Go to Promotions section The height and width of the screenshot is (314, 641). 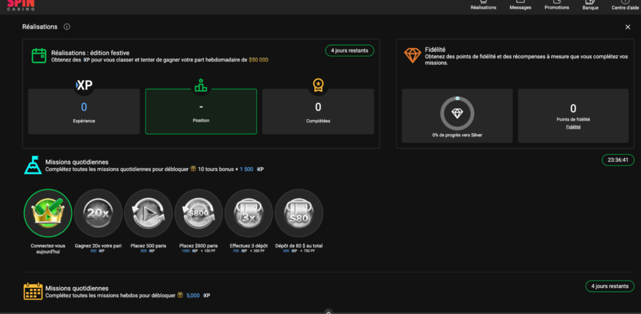pyautogui.click(x=556, y=6)
